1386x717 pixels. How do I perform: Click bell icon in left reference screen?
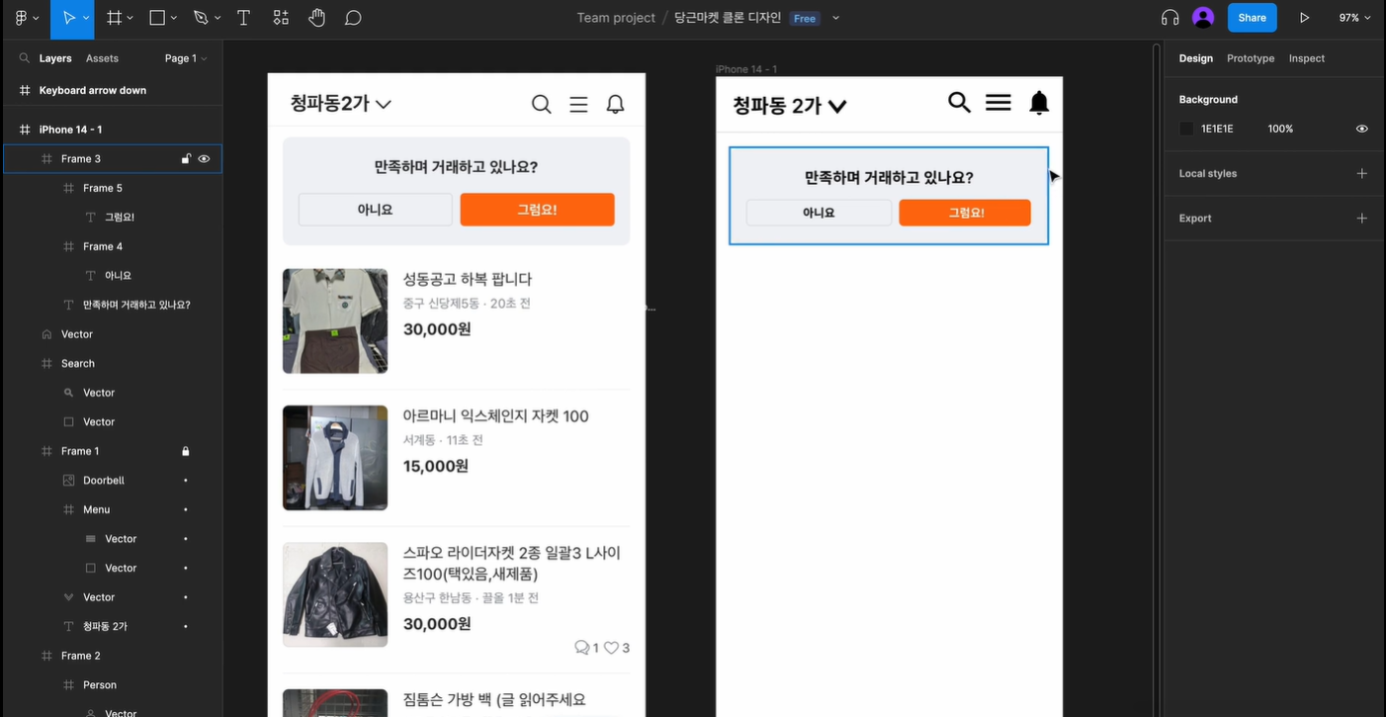tap(615, 104)
